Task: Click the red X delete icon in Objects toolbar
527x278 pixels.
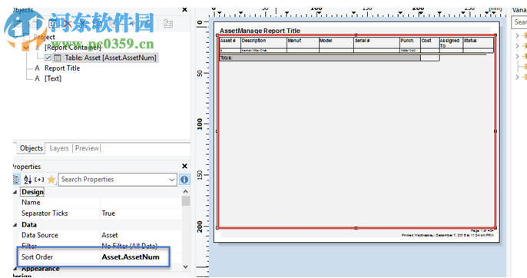Action: [68, 24]
